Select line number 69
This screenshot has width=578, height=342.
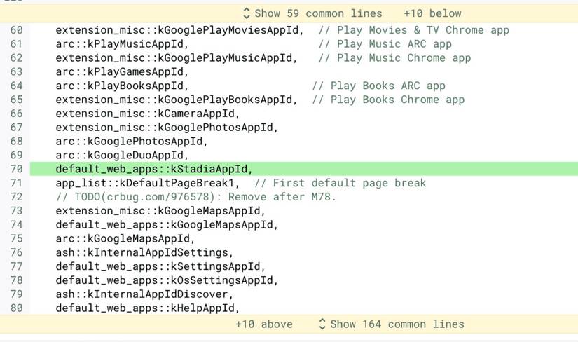pos(16,155)
